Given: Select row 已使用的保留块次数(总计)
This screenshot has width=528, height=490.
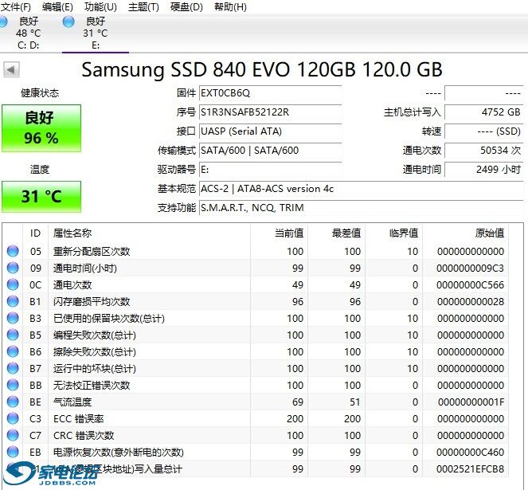Looking at the screenshot, I should pos(256,318).
